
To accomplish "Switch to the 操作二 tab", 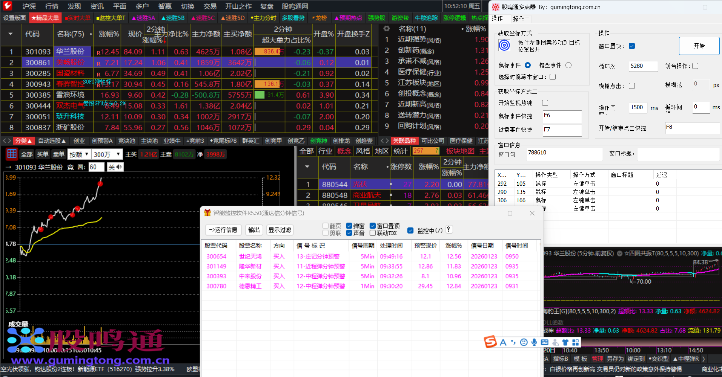I will (x=521, y=18).
